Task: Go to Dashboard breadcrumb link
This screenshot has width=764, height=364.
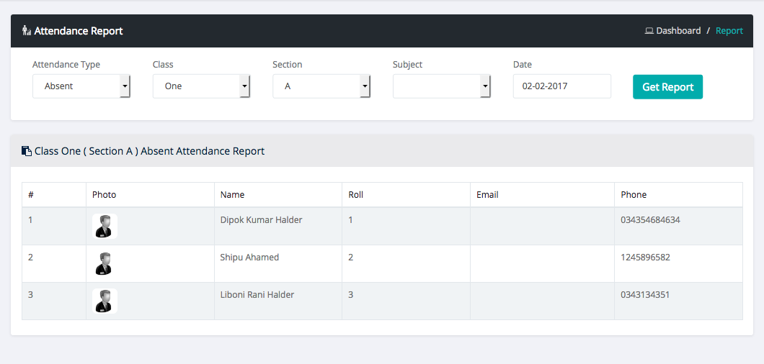Action: [678, 31]
